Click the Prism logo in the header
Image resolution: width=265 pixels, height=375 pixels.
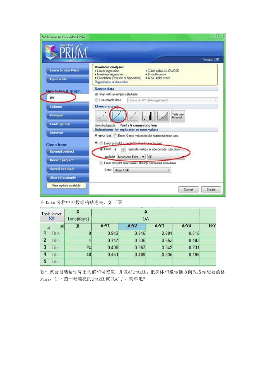coord(67,52)
